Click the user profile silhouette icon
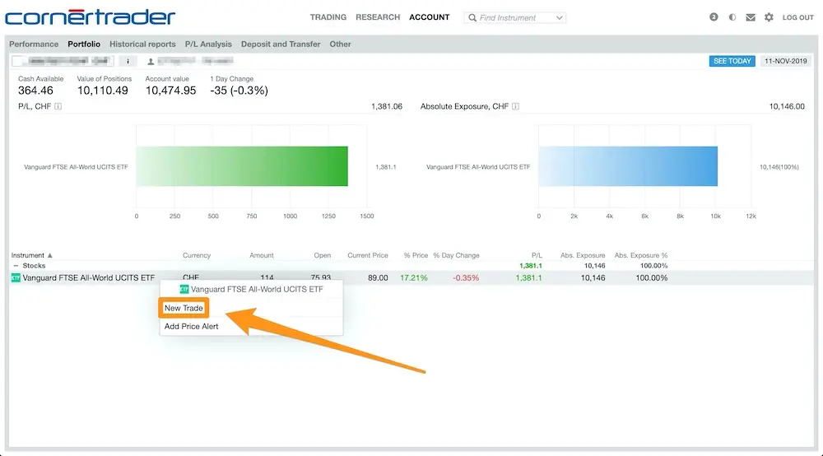This screenshot has height=456, width=823. point(151,62)
